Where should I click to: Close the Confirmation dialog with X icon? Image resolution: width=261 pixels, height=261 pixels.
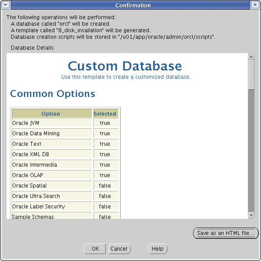coord(255,5)
